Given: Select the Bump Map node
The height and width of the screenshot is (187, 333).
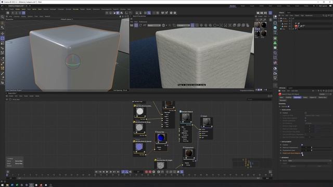Looking at the screenshot, I should 161,141.
